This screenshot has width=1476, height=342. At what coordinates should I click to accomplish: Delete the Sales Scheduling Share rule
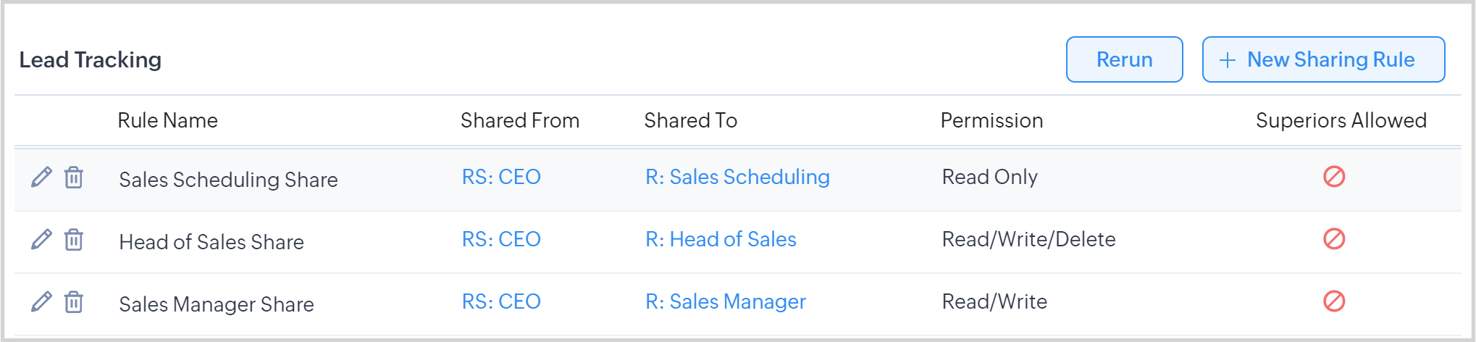74,177
